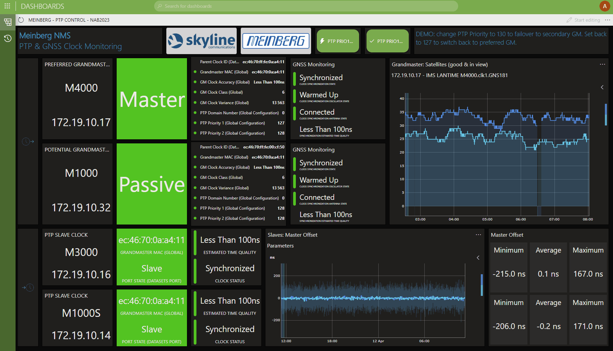Image resolution: width=613 pixels, height=351 pixels.
Task: Click the IP address 172.19.10.17
Action: pyautogui.click(x=81, y=122)
